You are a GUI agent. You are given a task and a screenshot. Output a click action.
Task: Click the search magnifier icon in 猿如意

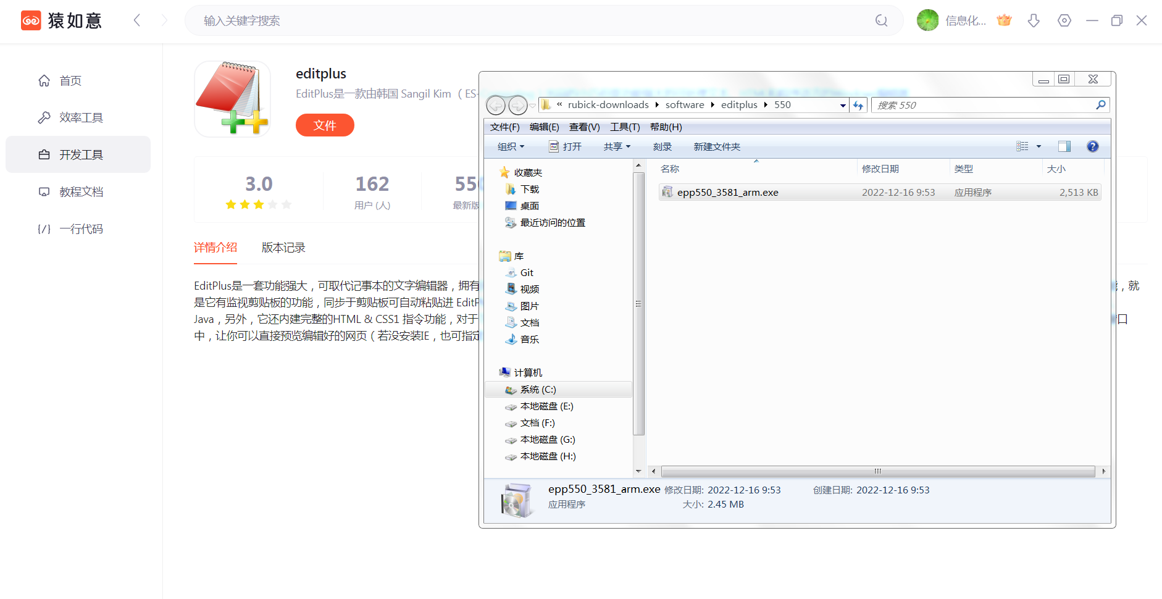[x=881, y=21]
